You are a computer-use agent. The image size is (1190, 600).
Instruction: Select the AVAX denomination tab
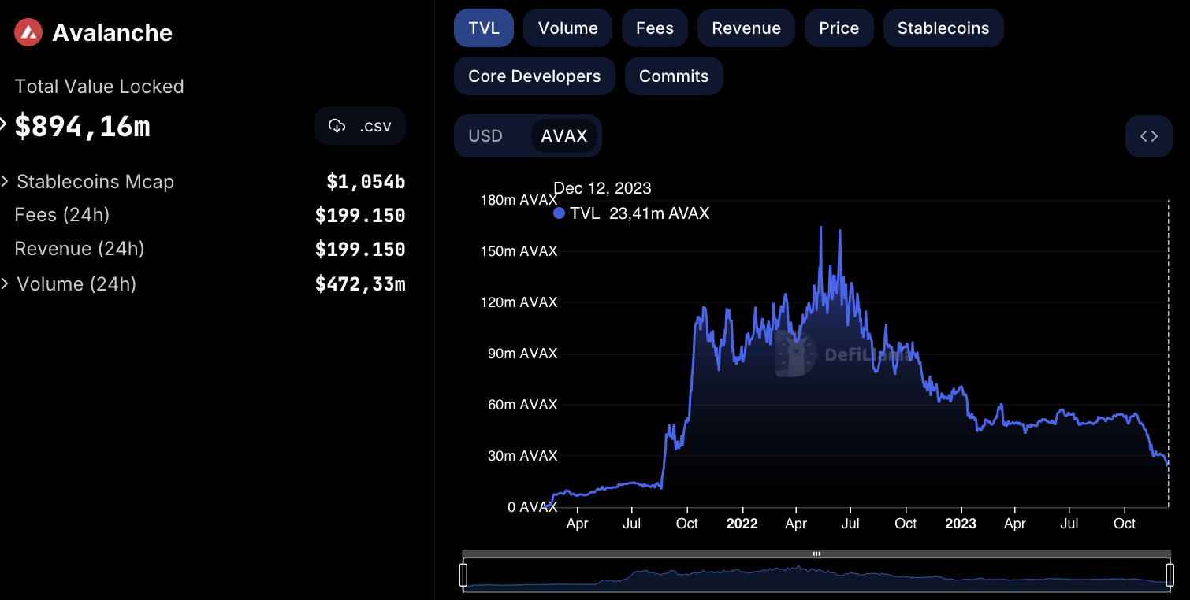[x=564, y=136]
